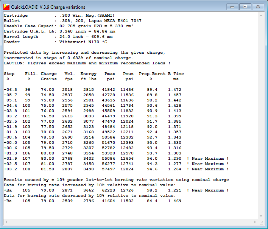Click the barrel length value 24.0 inch
268x229 pixels.
73,37
